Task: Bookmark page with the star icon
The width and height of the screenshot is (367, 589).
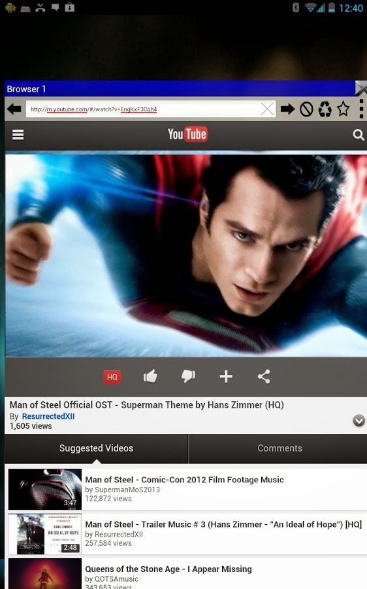Action: click(343, 109)
